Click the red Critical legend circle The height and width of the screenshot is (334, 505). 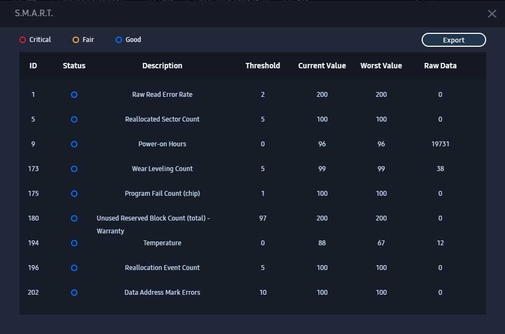point(23,40)
